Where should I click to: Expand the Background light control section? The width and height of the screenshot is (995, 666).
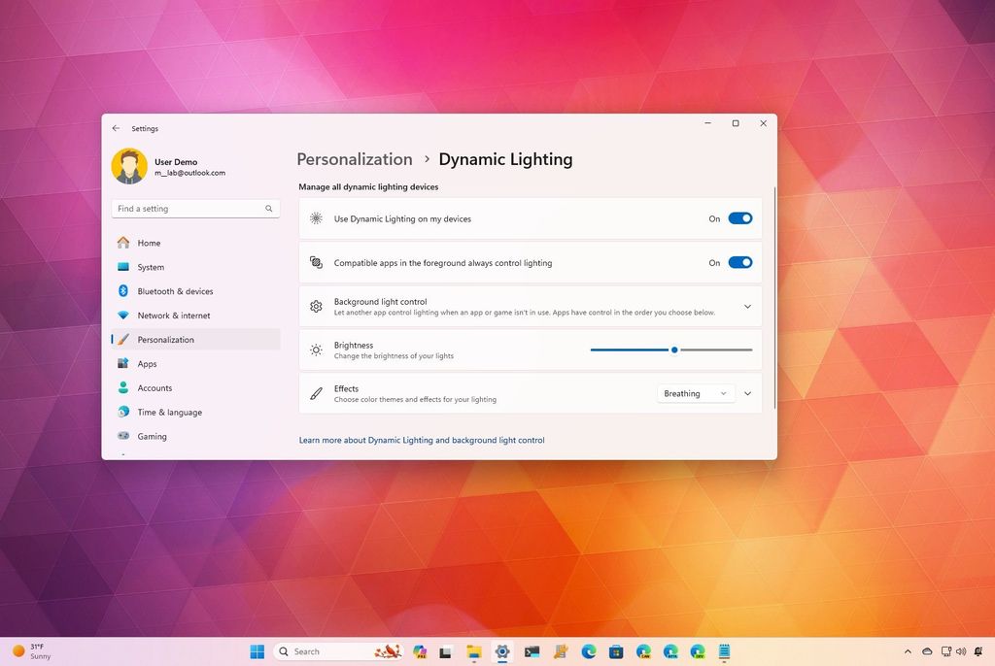[746, 306]
